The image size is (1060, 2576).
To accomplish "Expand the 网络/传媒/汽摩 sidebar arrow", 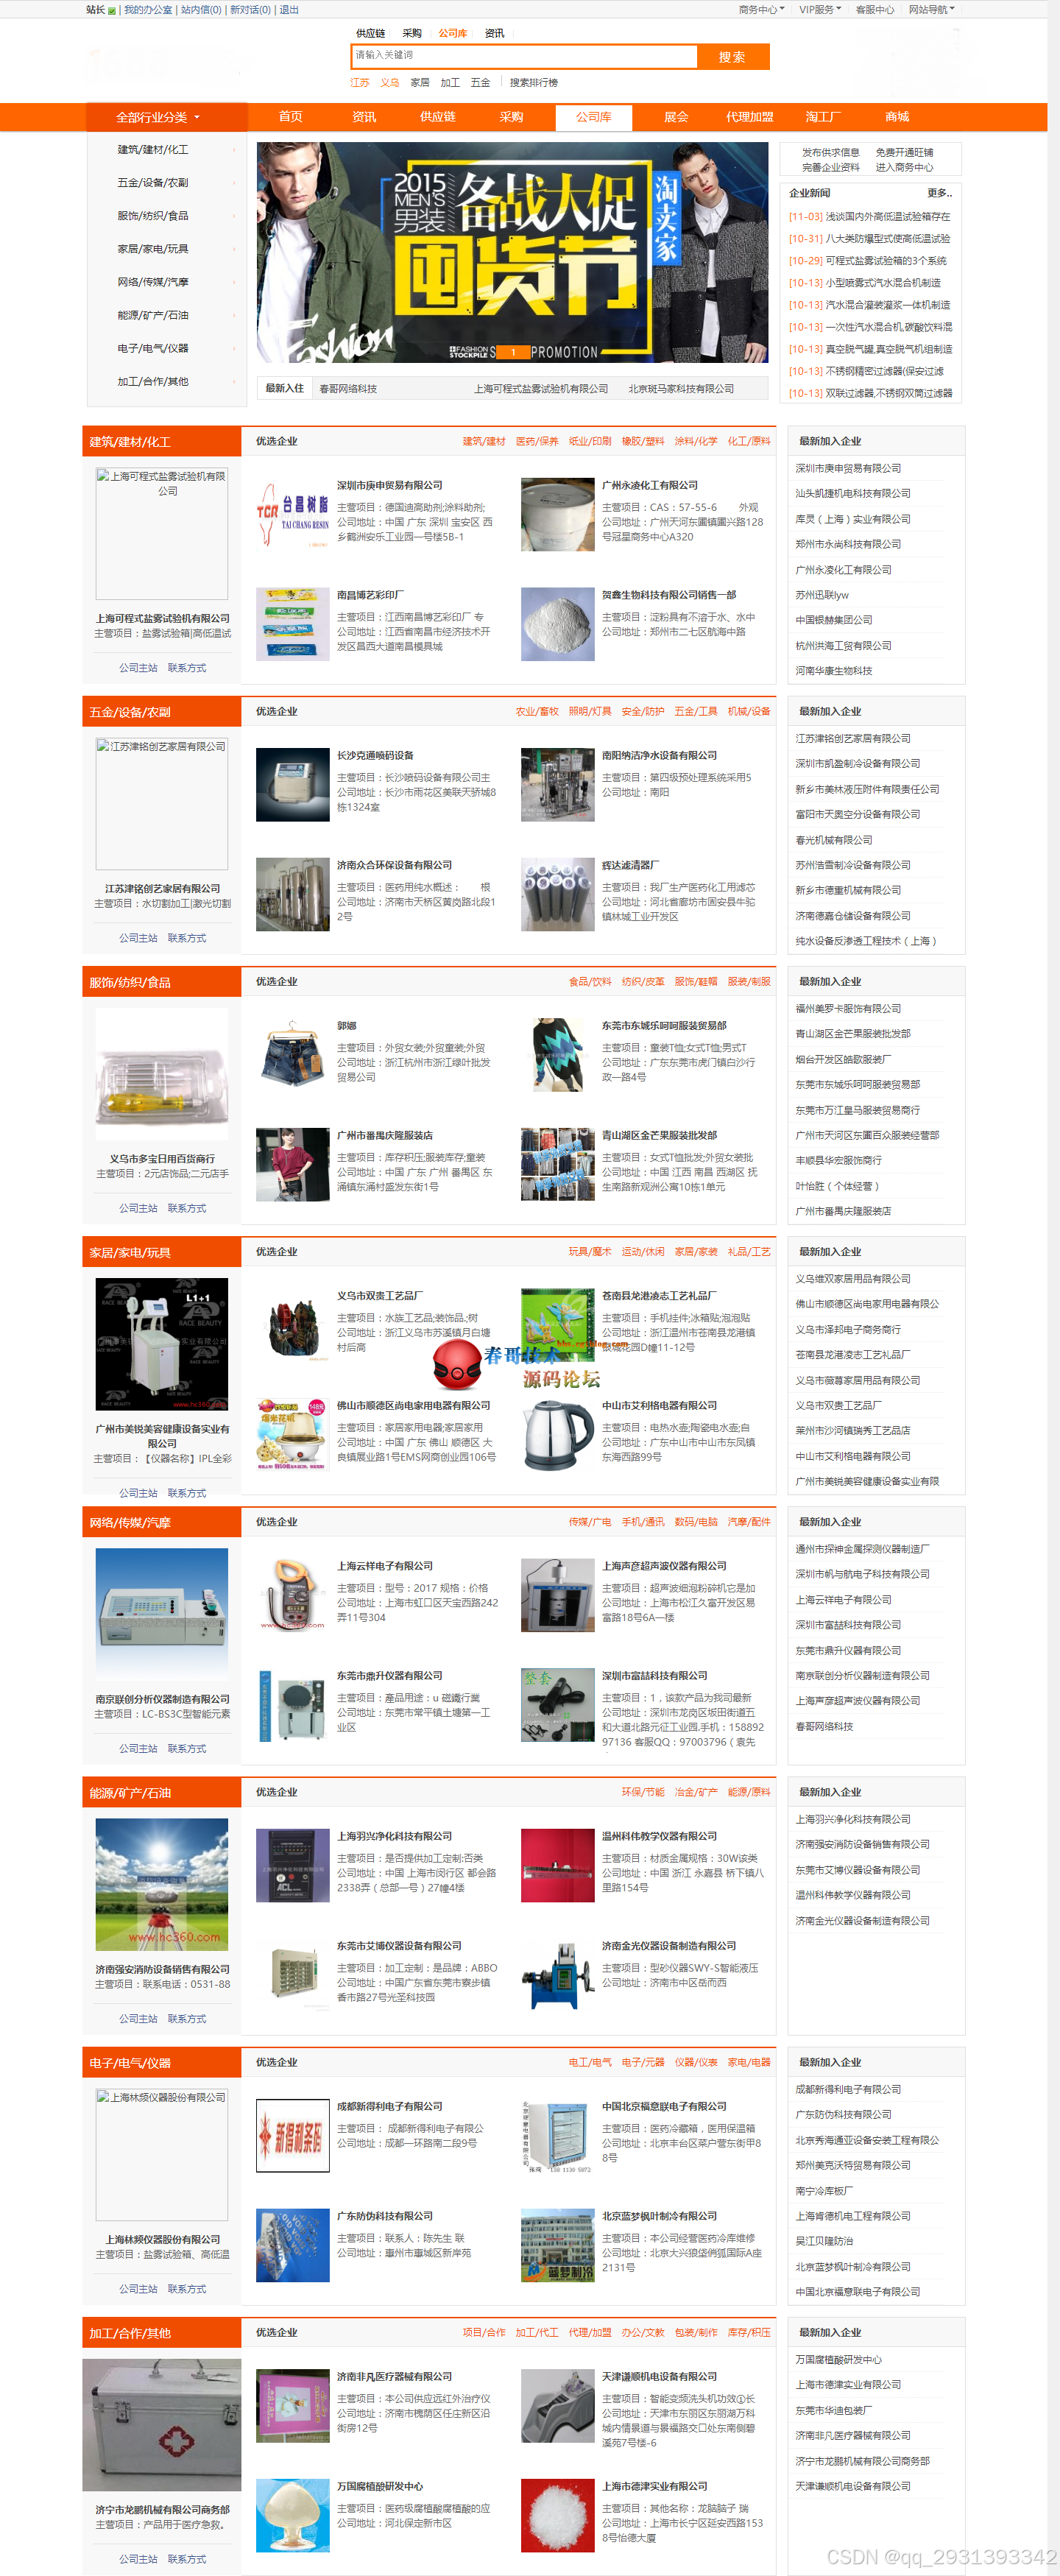I will pos(234,282).
